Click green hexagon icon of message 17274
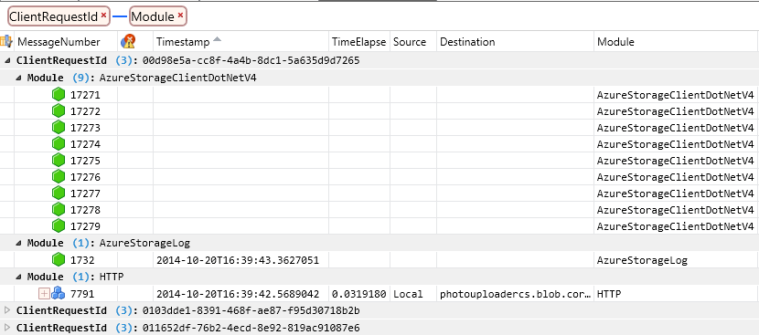 [x=59, y=144]
